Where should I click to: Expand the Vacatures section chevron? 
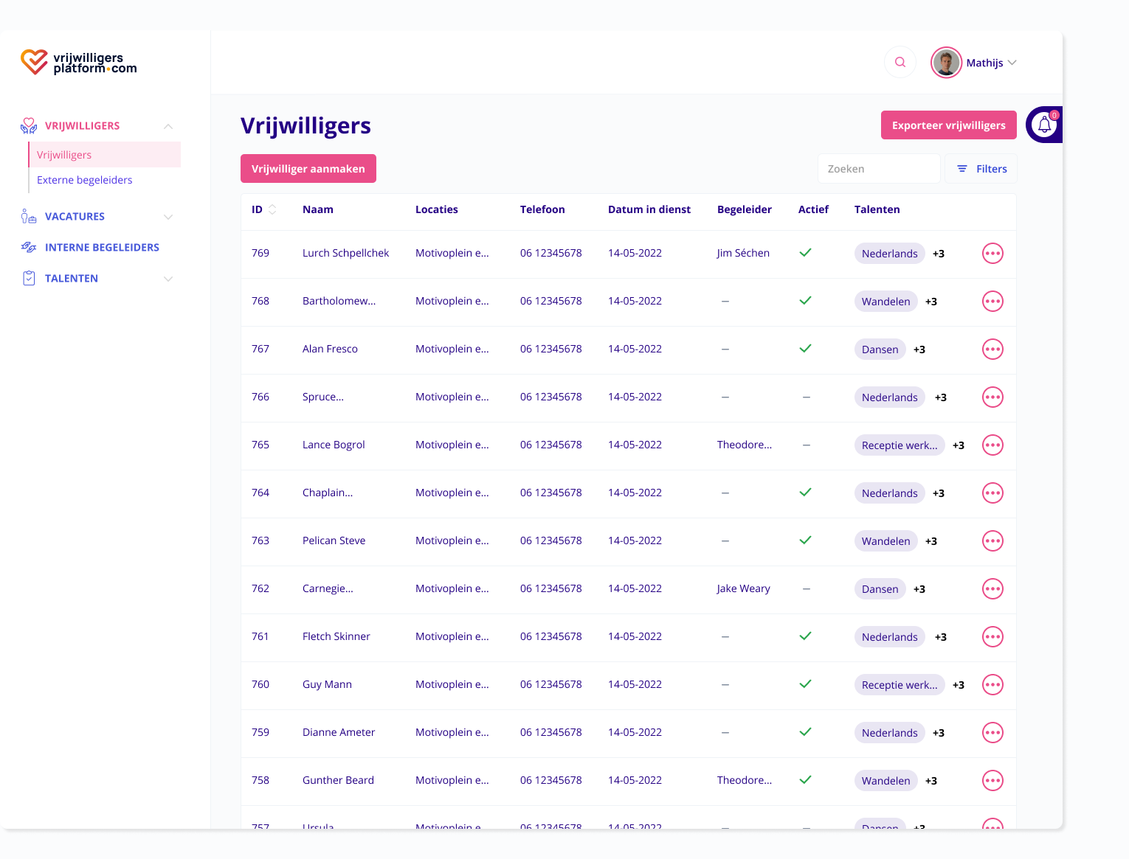pos(168,217)
